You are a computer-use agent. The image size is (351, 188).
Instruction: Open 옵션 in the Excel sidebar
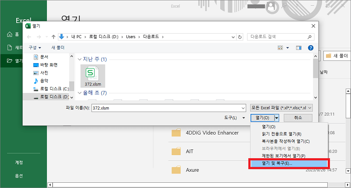[19, 176]
